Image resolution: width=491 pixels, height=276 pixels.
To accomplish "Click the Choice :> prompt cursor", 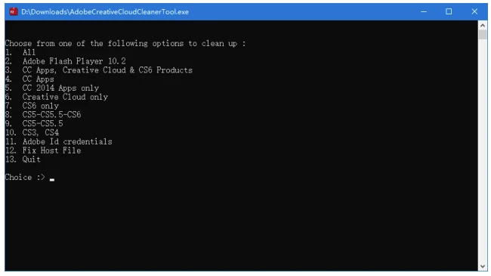I will point(52,179).
